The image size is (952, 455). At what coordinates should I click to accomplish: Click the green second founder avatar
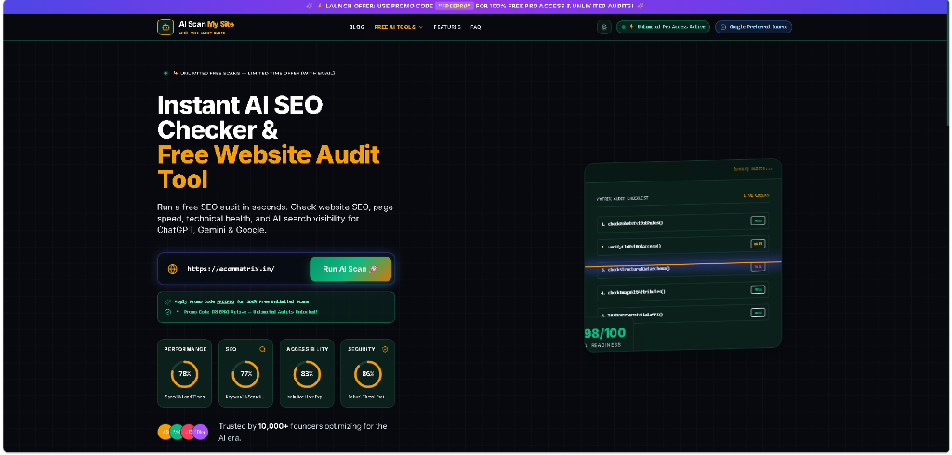pyautogui.click(x=177, y=432)
